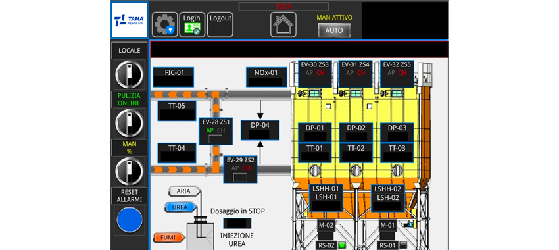This screenshot has height=250, width=559.
Task: Click the blue RESET ALLARMI button
Action: point(130,219)
